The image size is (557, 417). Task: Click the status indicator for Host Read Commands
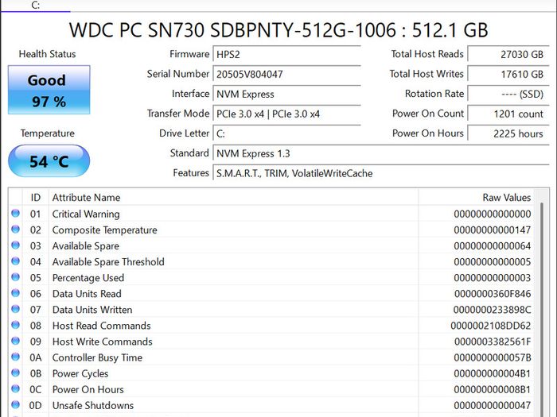click(15, 325)
